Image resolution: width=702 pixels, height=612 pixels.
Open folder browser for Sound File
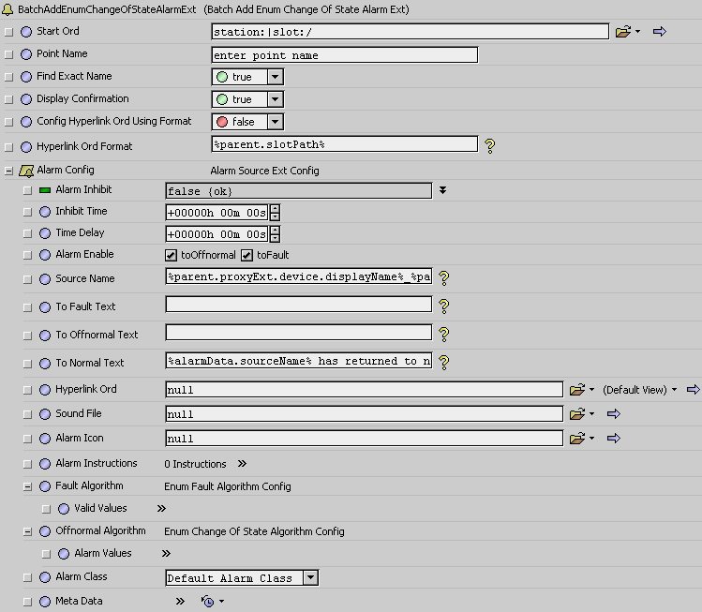576,413
